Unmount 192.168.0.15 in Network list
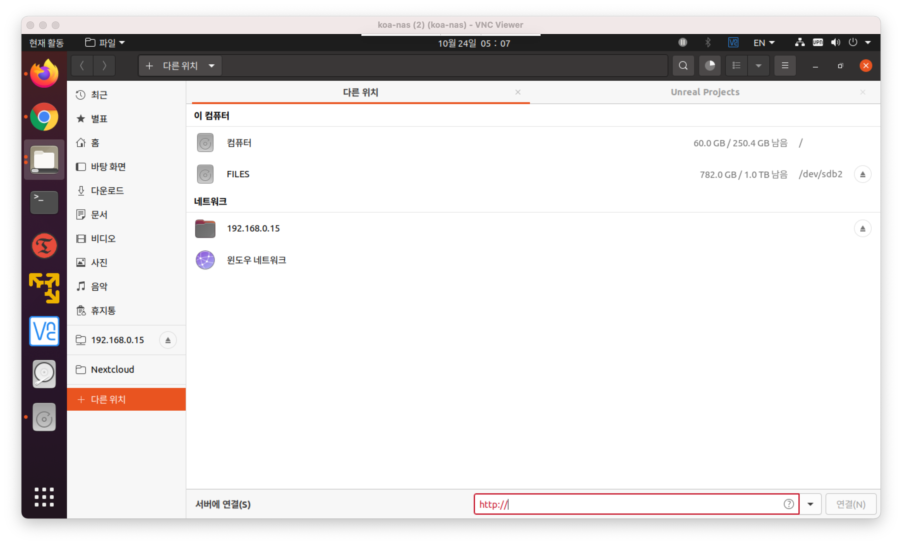Viewport: 902px width, 545px height. (x=863, y=228)
